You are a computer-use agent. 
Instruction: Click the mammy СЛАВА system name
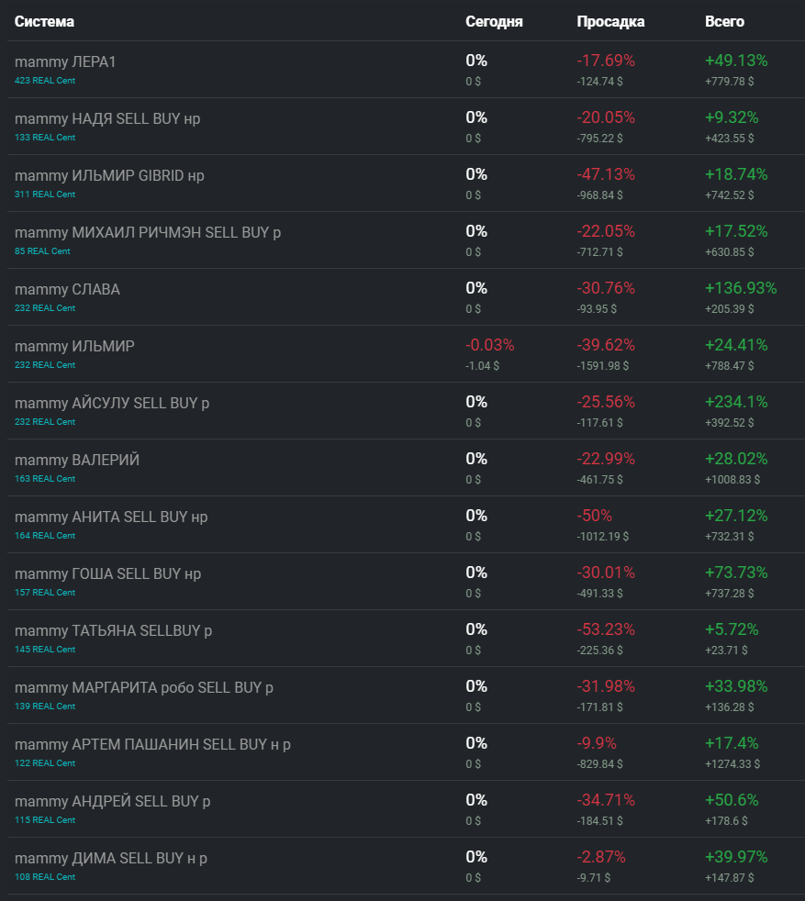point(67,289)
